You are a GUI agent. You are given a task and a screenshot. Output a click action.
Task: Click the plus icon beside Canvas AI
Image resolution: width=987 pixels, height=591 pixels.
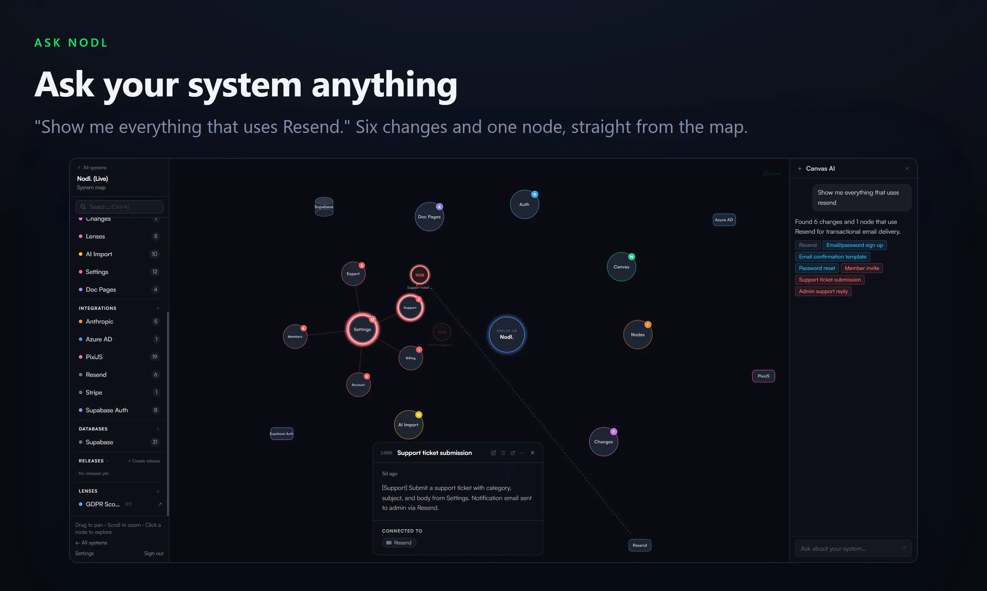[x=800, y=169]
